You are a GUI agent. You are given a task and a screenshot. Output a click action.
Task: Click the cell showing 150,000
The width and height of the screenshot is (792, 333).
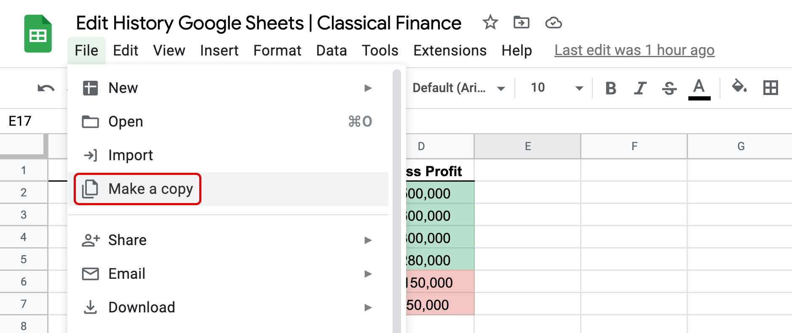440,282
